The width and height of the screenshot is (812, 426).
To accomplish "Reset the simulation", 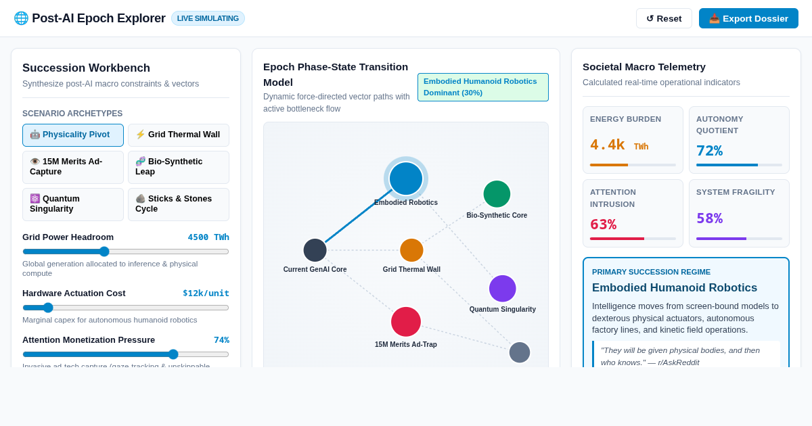I will [664, 18].
